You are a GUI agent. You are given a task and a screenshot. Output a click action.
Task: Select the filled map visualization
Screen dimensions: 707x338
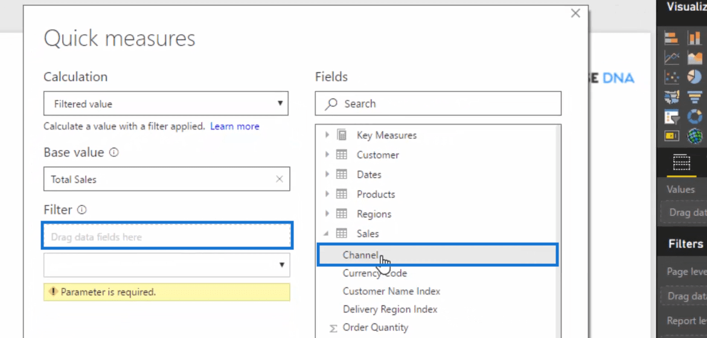pos(671,97)
